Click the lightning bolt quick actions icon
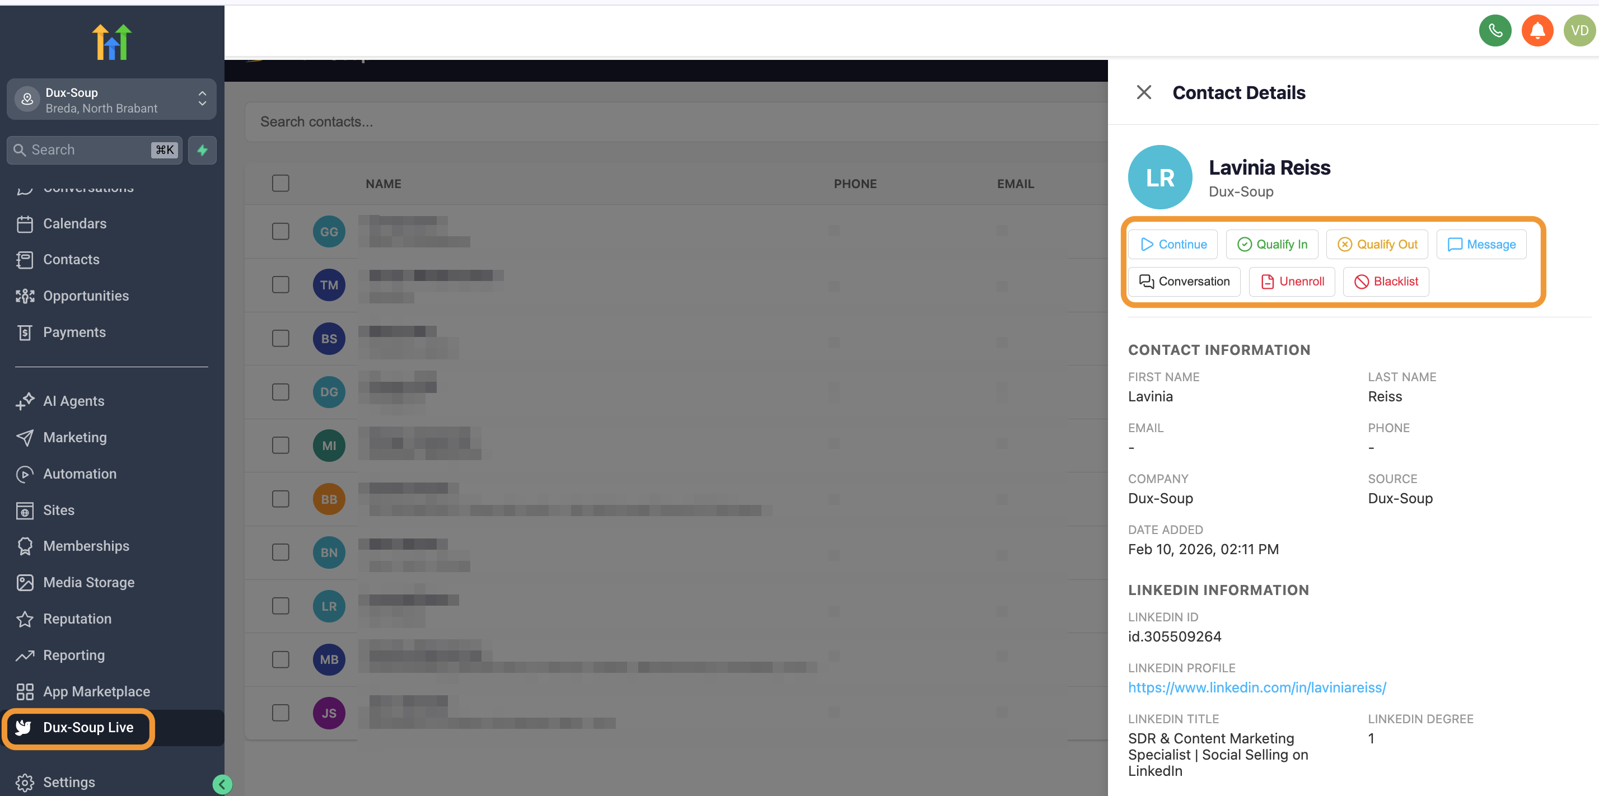Screen dimensions: 1599x796 click(x=202, y=150)
